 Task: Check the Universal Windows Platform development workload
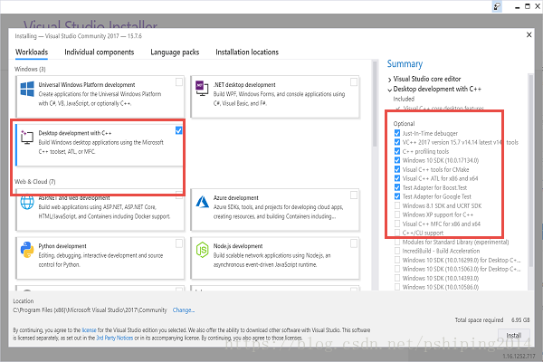[x=179, y=82]
